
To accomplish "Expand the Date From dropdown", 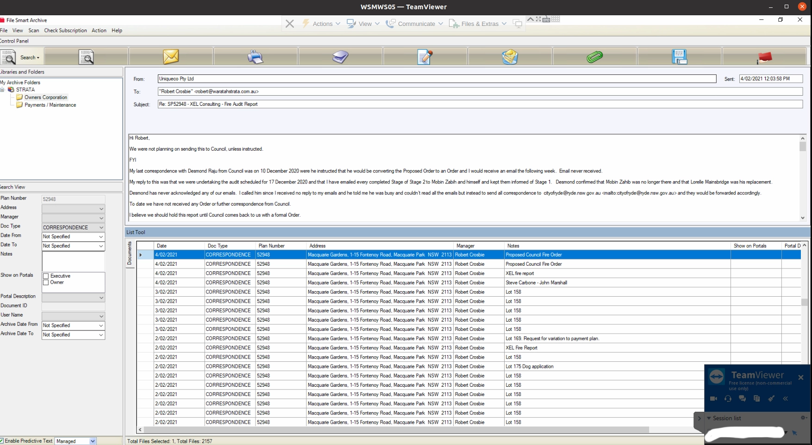I will click(101, 237).
